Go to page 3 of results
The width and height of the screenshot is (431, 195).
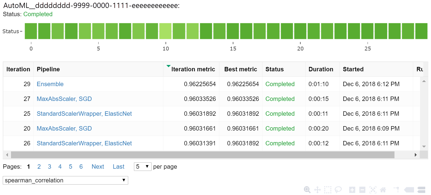tap(49, 166)
